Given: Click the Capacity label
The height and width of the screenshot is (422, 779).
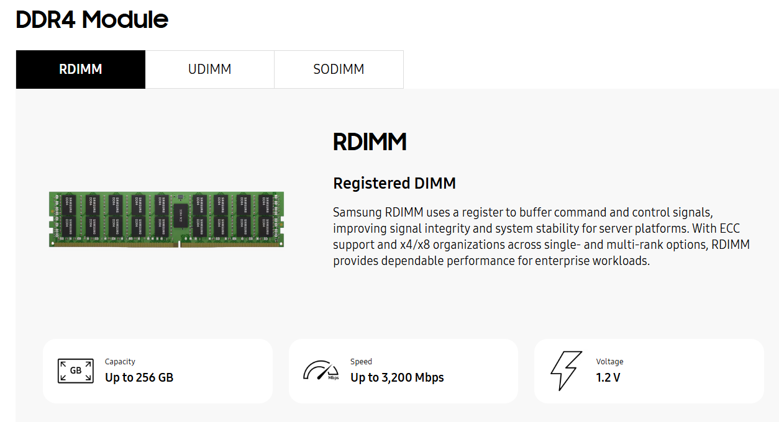Looking at the screenshot, I should click(120, 362).
